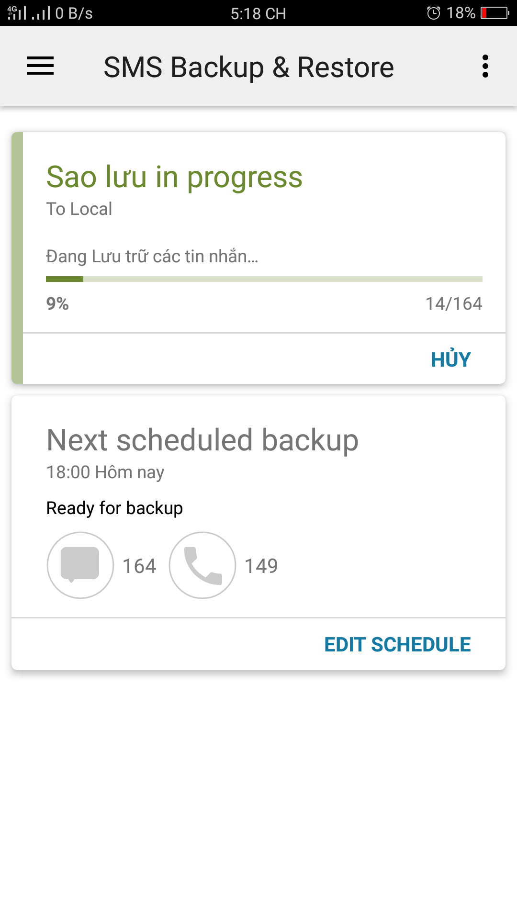Tap the SMS Backup & Restore title
The image size is (517, 919).
click(x=248, y=67)
